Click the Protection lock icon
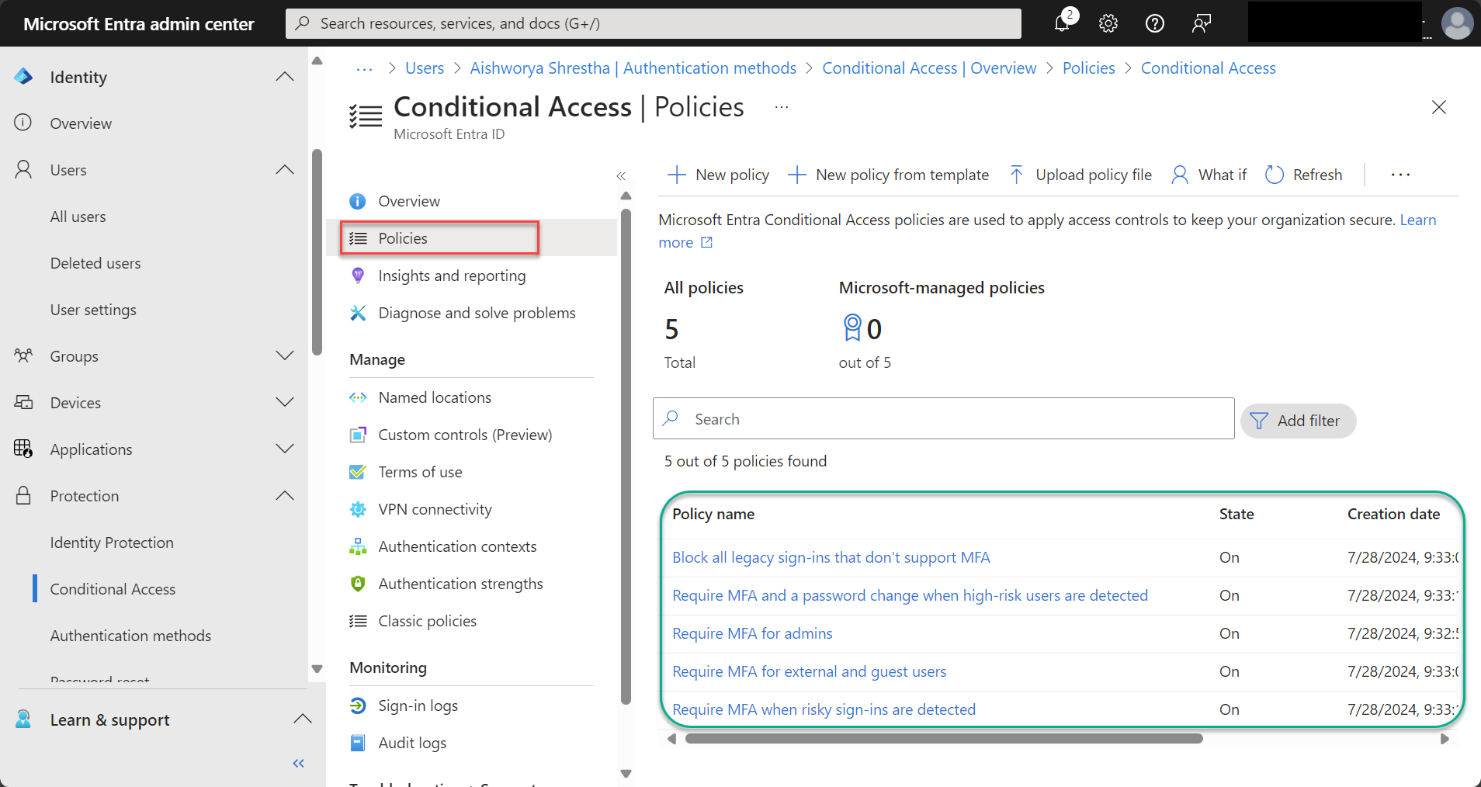 [23, 495]
